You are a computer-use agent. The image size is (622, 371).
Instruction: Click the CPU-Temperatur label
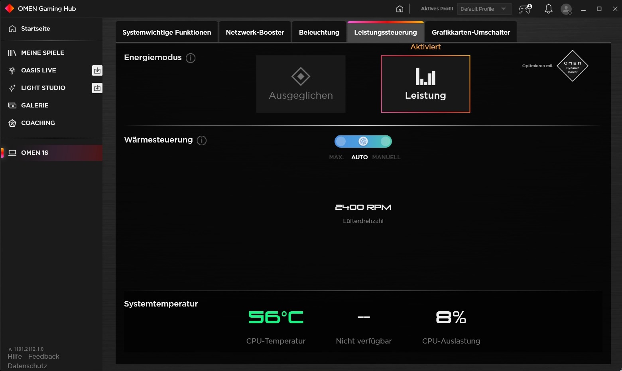pos(276,341)
